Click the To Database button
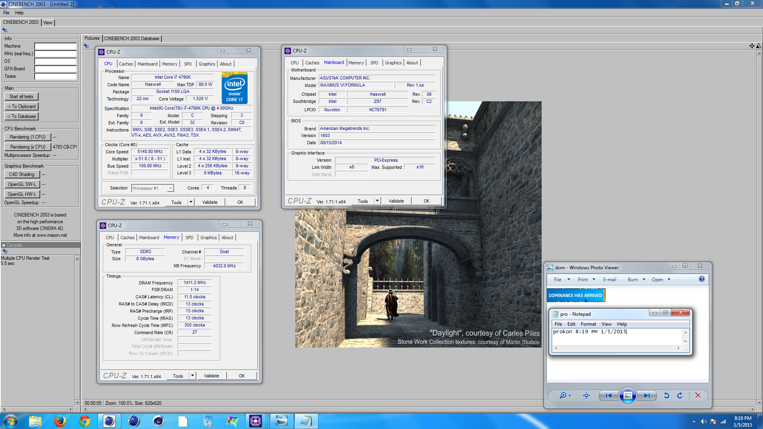763x429 pixels. click(21, 116)
